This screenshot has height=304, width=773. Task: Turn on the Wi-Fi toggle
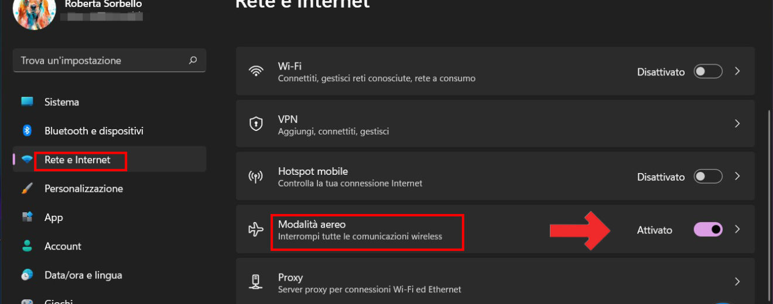[708, 71]
